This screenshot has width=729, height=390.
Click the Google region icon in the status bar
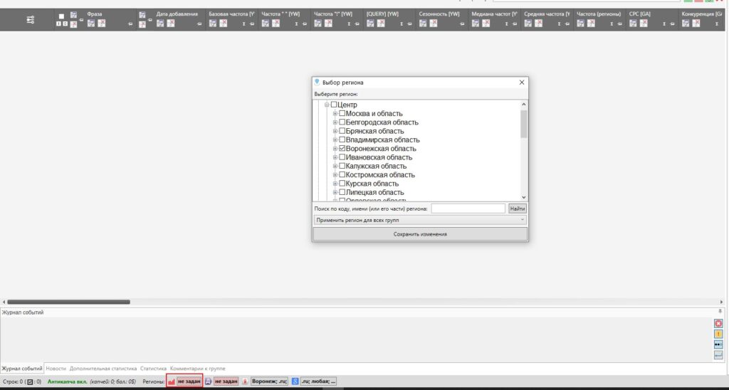(x=294, y=381)
